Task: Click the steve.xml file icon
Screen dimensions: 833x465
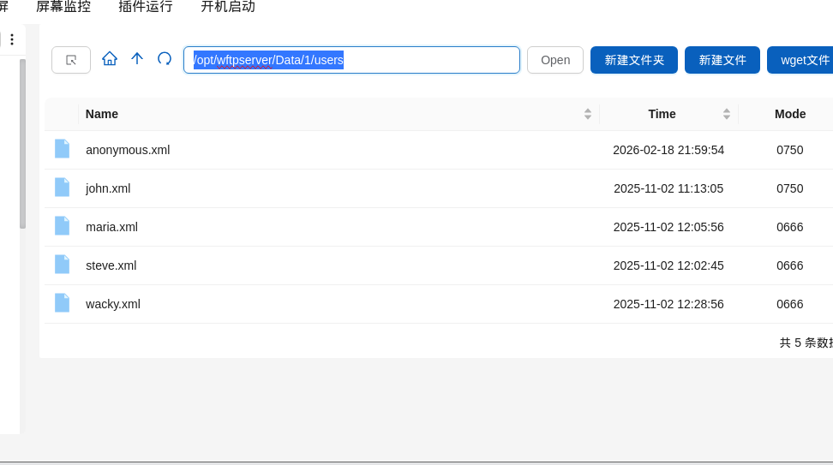Action: [x=62, y=265]
